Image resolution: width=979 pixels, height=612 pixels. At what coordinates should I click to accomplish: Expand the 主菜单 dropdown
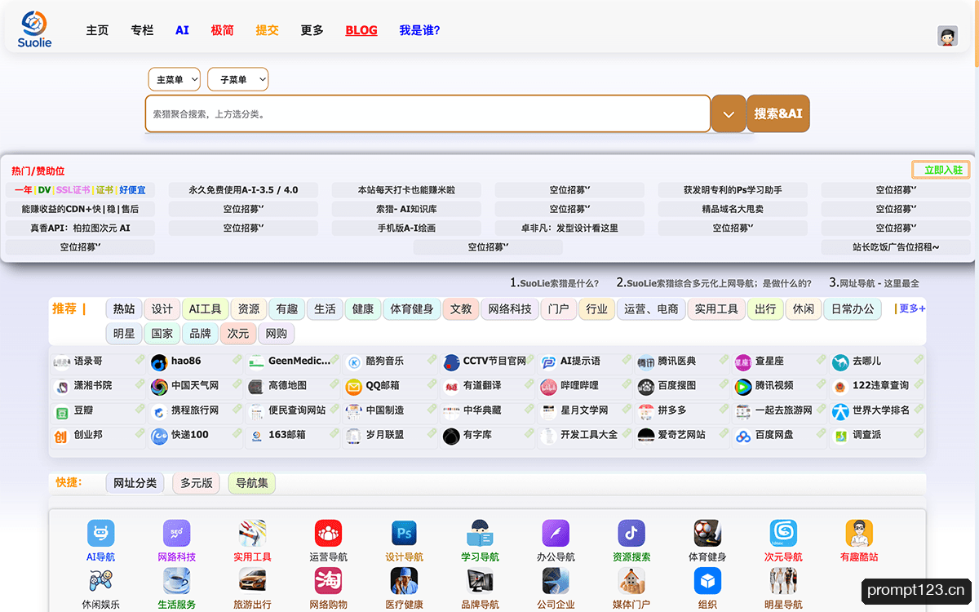175,79
